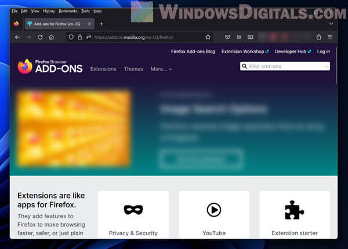This screenshot has width=348, height=249.
Task: Click the permissions icon in address bar
Action: click(89, 37)
